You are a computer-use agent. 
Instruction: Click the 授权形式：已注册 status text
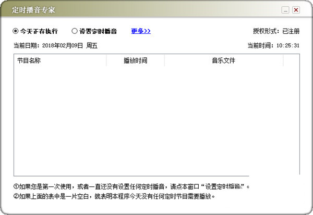(276, 31)
